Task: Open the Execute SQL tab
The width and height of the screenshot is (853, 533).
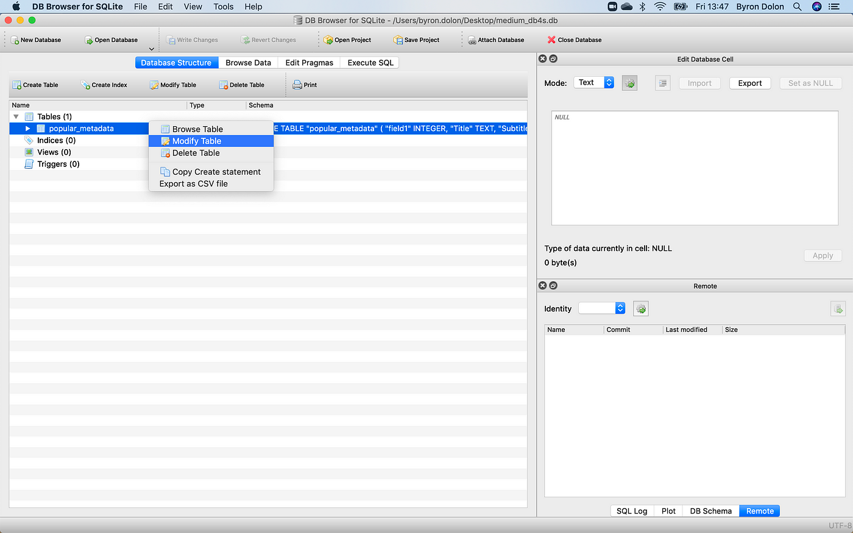Action: pos(370,63)
